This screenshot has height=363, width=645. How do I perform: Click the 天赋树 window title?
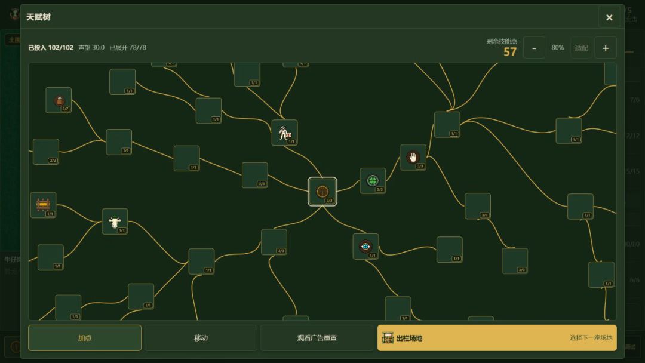click(x=38, y=17)
